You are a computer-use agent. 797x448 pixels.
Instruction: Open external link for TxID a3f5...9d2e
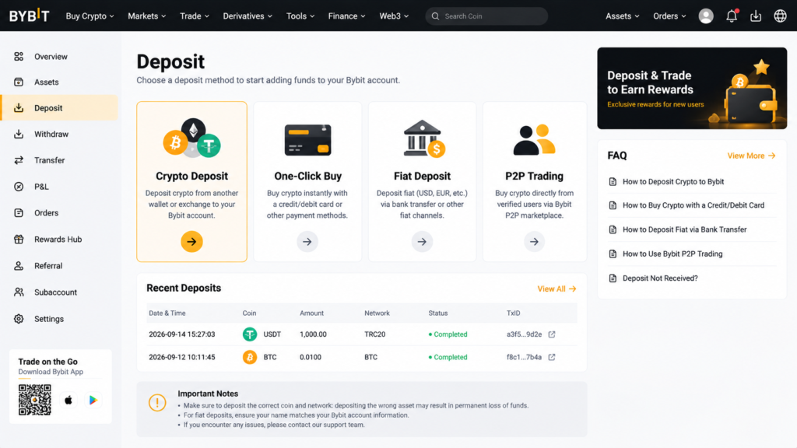pyautogui.click(x=552, y=334)
